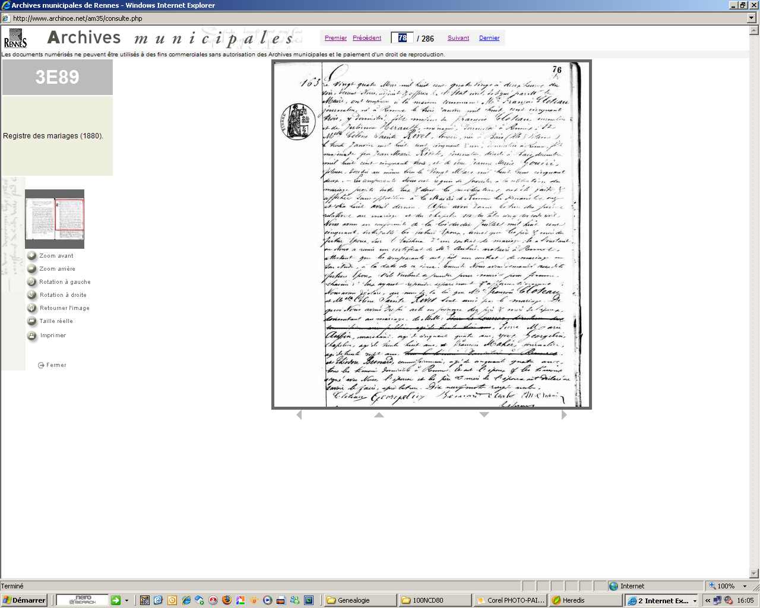Click the page number input field
This screenshot has width=760, height=608.
click(x=402, y=38)
